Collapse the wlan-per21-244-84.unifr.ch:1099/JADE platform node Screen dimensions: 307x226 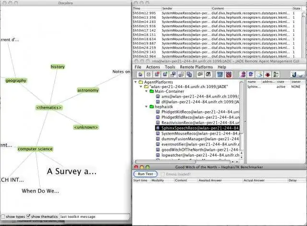141,87
